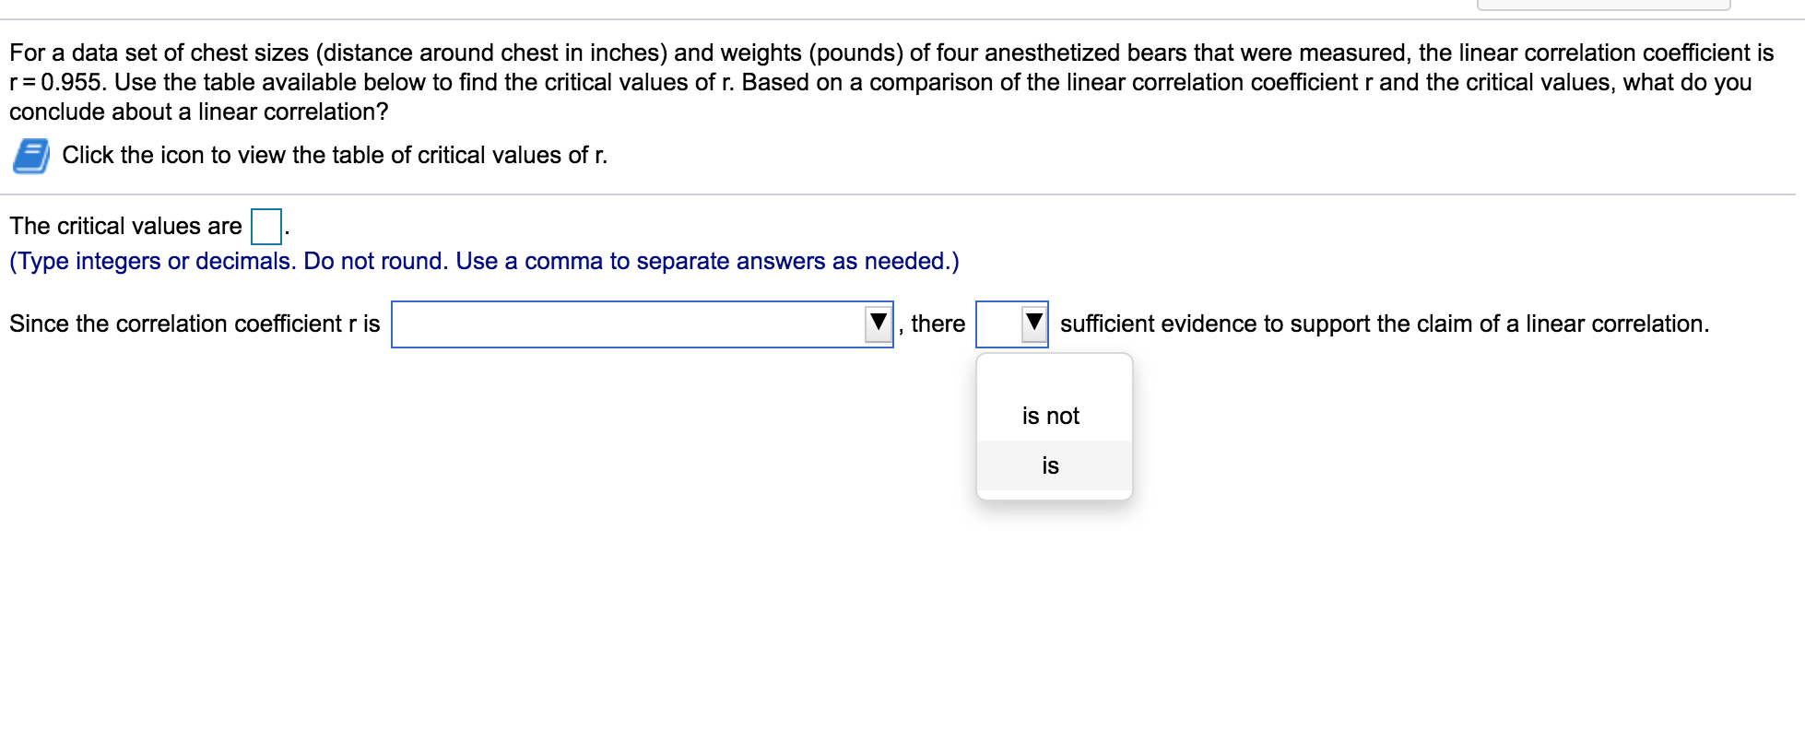This screenshot has height=730, width=1805.
Task: Click inside the wide correlation comparison dropdown field
Action: click(636, 324)
